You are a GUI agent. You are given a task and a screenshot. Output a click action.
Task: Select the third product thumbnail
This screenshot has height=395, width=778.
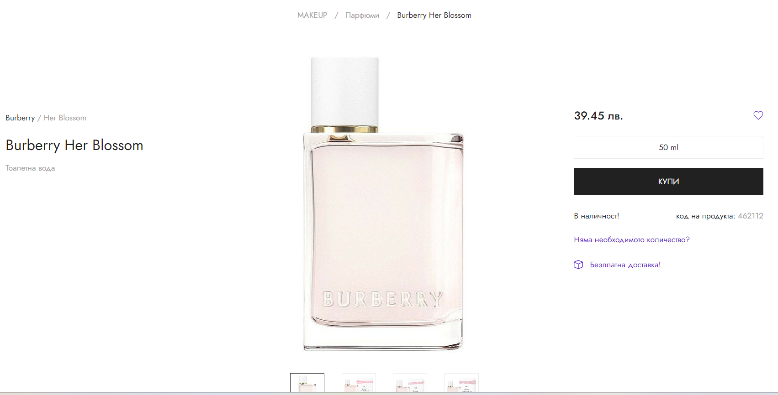tap(410, 383)
